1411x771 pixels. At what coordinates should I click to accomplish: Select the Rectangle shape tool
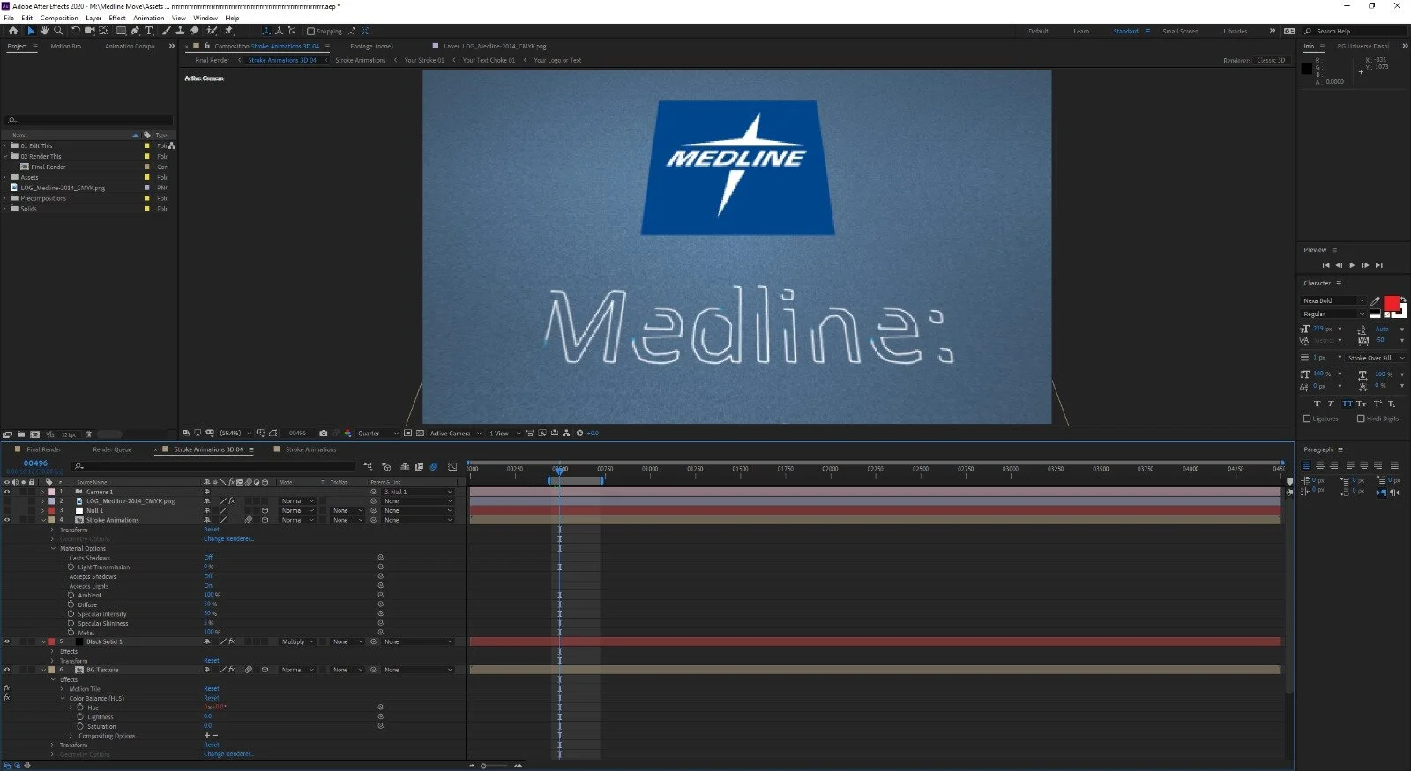tap(122, 31)
